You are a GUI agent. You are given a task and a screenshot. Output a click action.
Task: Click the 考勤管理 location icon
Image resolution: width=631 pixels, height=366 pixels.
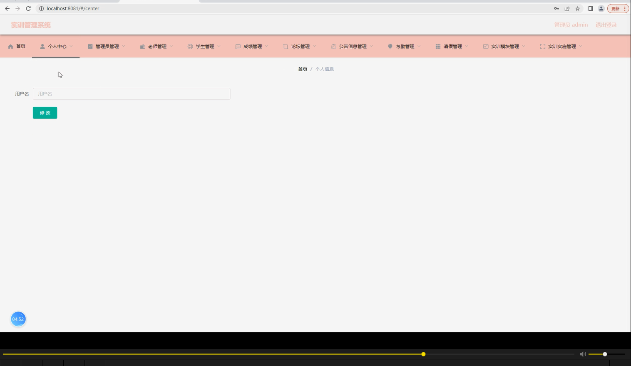point(390,47)
